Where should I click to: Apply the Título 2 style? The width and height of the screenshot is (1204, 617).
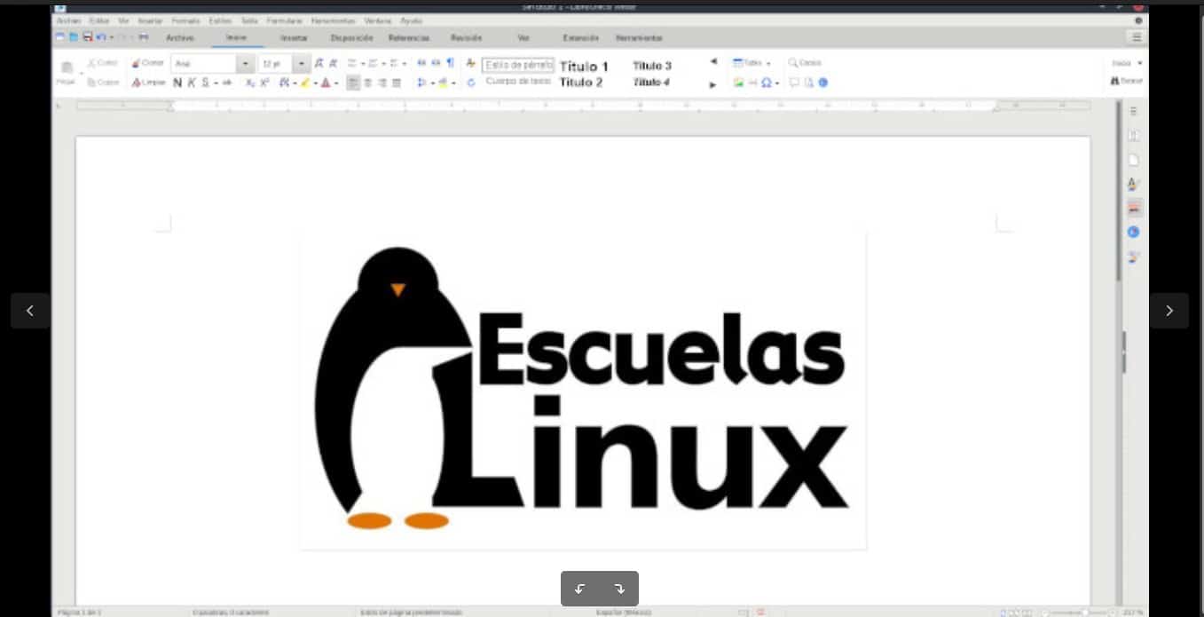[581, 83]
